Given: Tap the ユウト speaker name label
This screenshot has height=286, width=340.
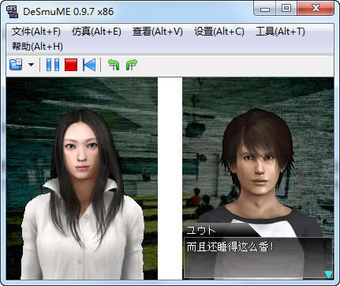Looking at the screenshot, I should point(201,231).
